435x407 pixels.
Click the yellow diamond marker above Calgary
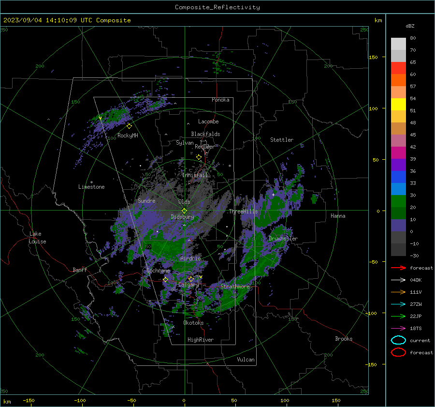click(191, 279)
